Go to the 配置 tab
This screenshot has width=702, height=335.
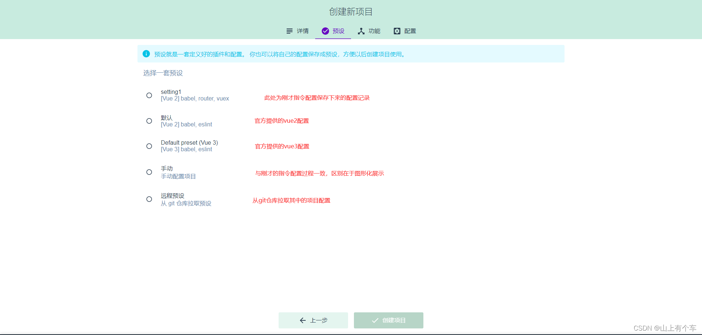[x=405, y=31]
